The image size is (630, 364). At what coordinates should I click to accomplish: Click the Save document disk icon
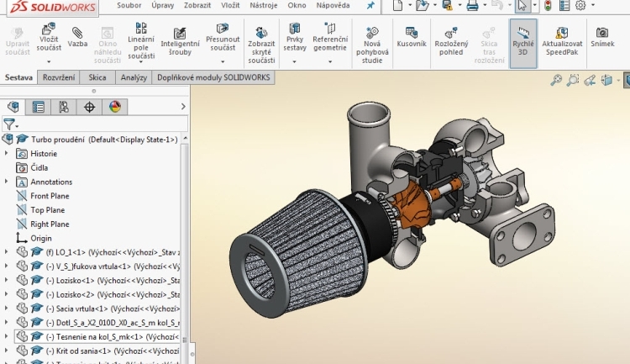[448, 6]
